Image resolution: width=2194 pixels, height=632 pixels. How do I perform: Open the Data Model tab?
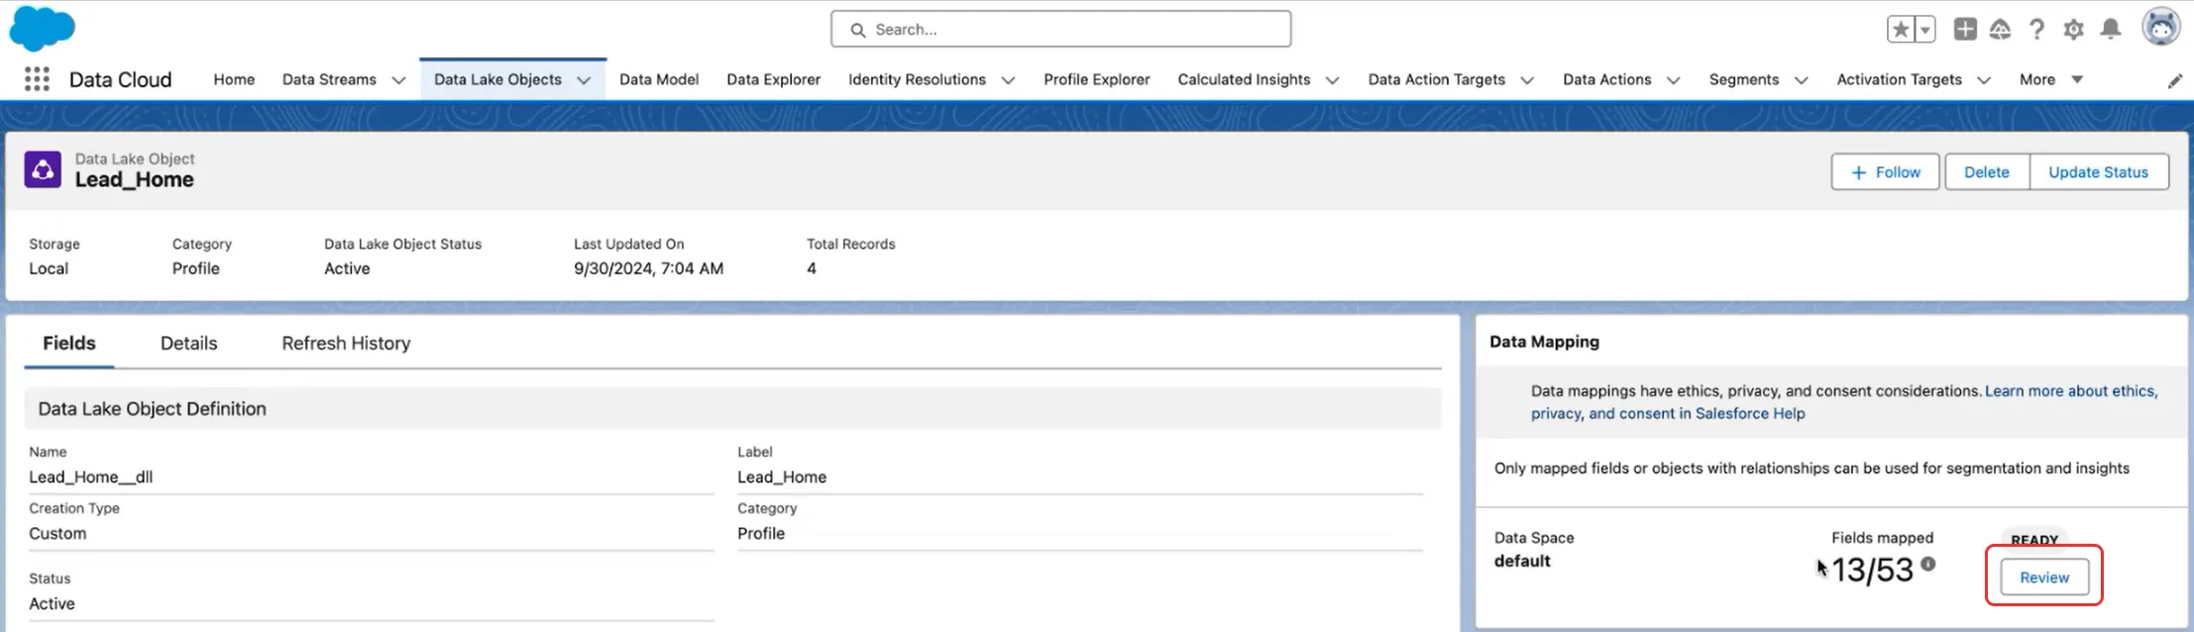click(x=659, y=79)
